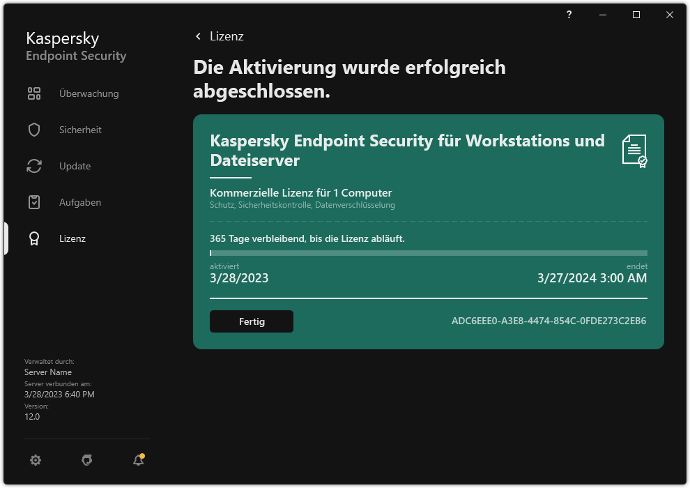Click the Kommerzielle Lizenz heading
The width and height of the screenshot is (690, 488).
tap(301, 192)
